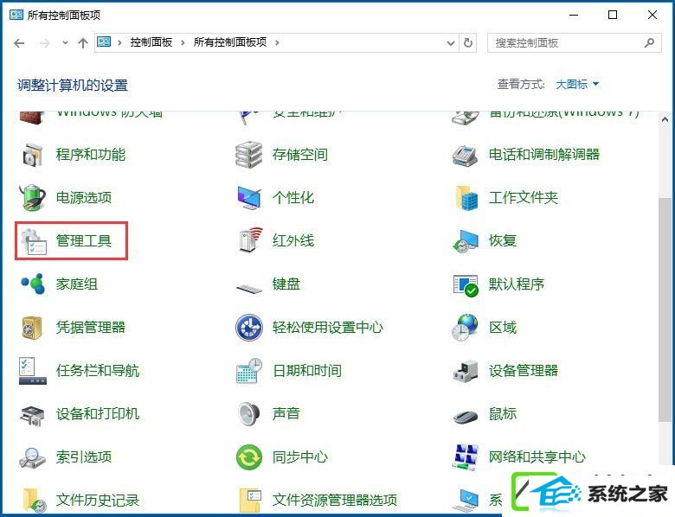Viewport: 675px width, 517px height.
Task: Refresh the control panel view
Action: click(x=468, y=42)
